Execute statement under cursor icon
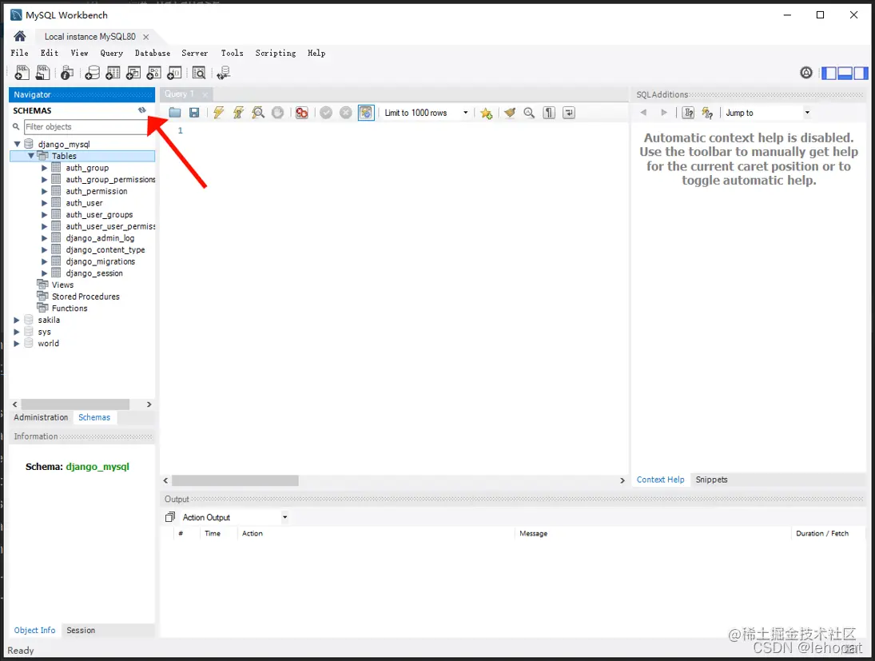This screenshot has height=661, width=875. tap(238, 113)
